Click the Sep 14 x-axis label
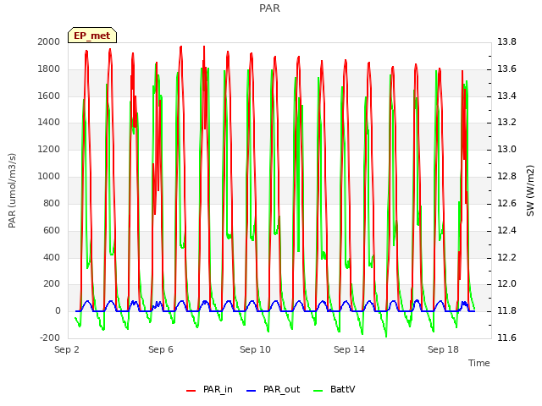The height and width of the screenshot is (406, 542). pyautogui.click(x=349, y=349)
